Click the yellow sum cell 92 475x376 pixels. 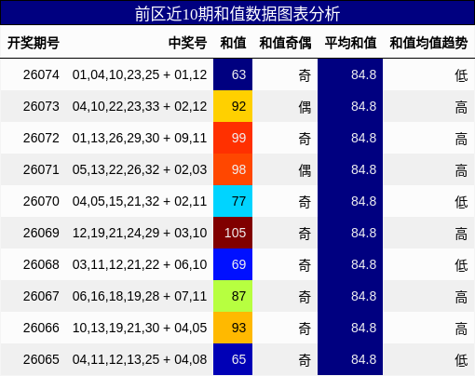[233, 106]
